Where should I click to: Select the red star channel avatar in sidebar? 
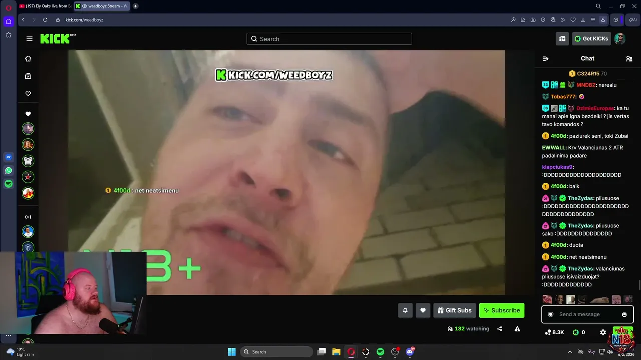pyautogui.click(x=28, y=177)
